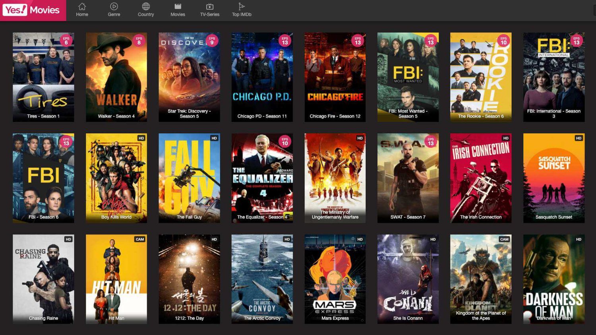Click 'Hit Man' title text
Screen dimensions: 596x335
pyautogui.click(x=116, y=318)
